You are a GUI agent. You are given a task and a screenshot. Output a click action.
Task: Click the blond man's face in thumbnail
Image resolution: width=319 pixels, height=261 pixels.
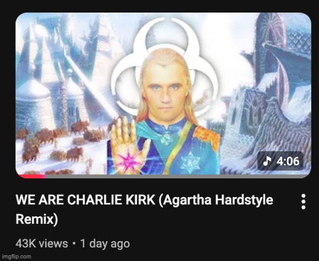tap(166, 92)
